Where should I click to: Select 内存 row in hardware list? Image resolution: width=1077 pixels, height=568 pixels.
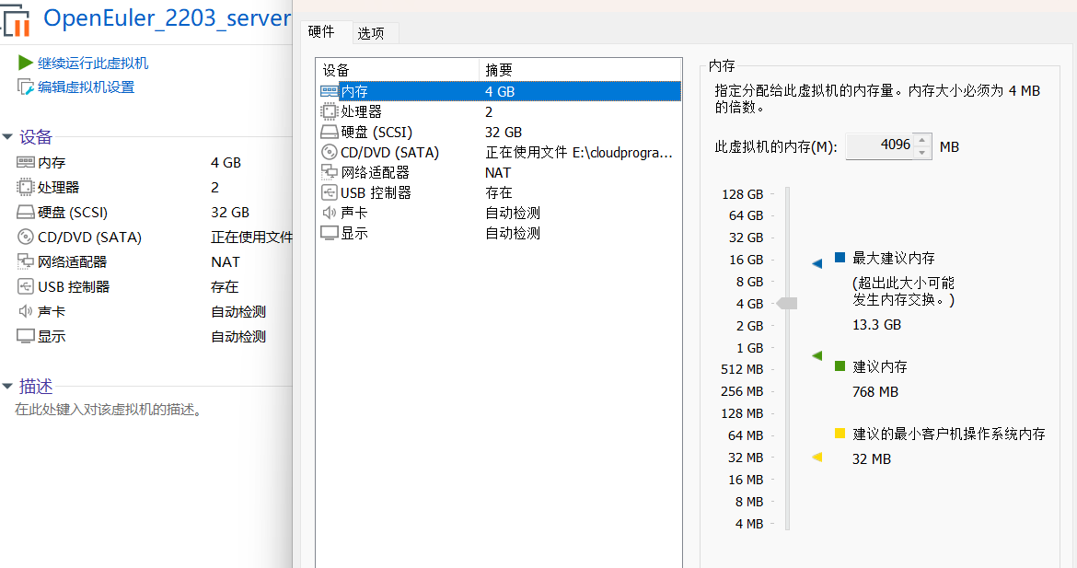pos(499,91)
